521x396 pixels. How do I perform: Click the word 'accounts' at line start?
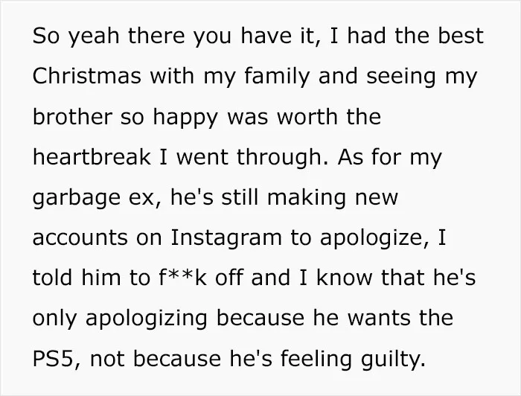click(80, 238)
